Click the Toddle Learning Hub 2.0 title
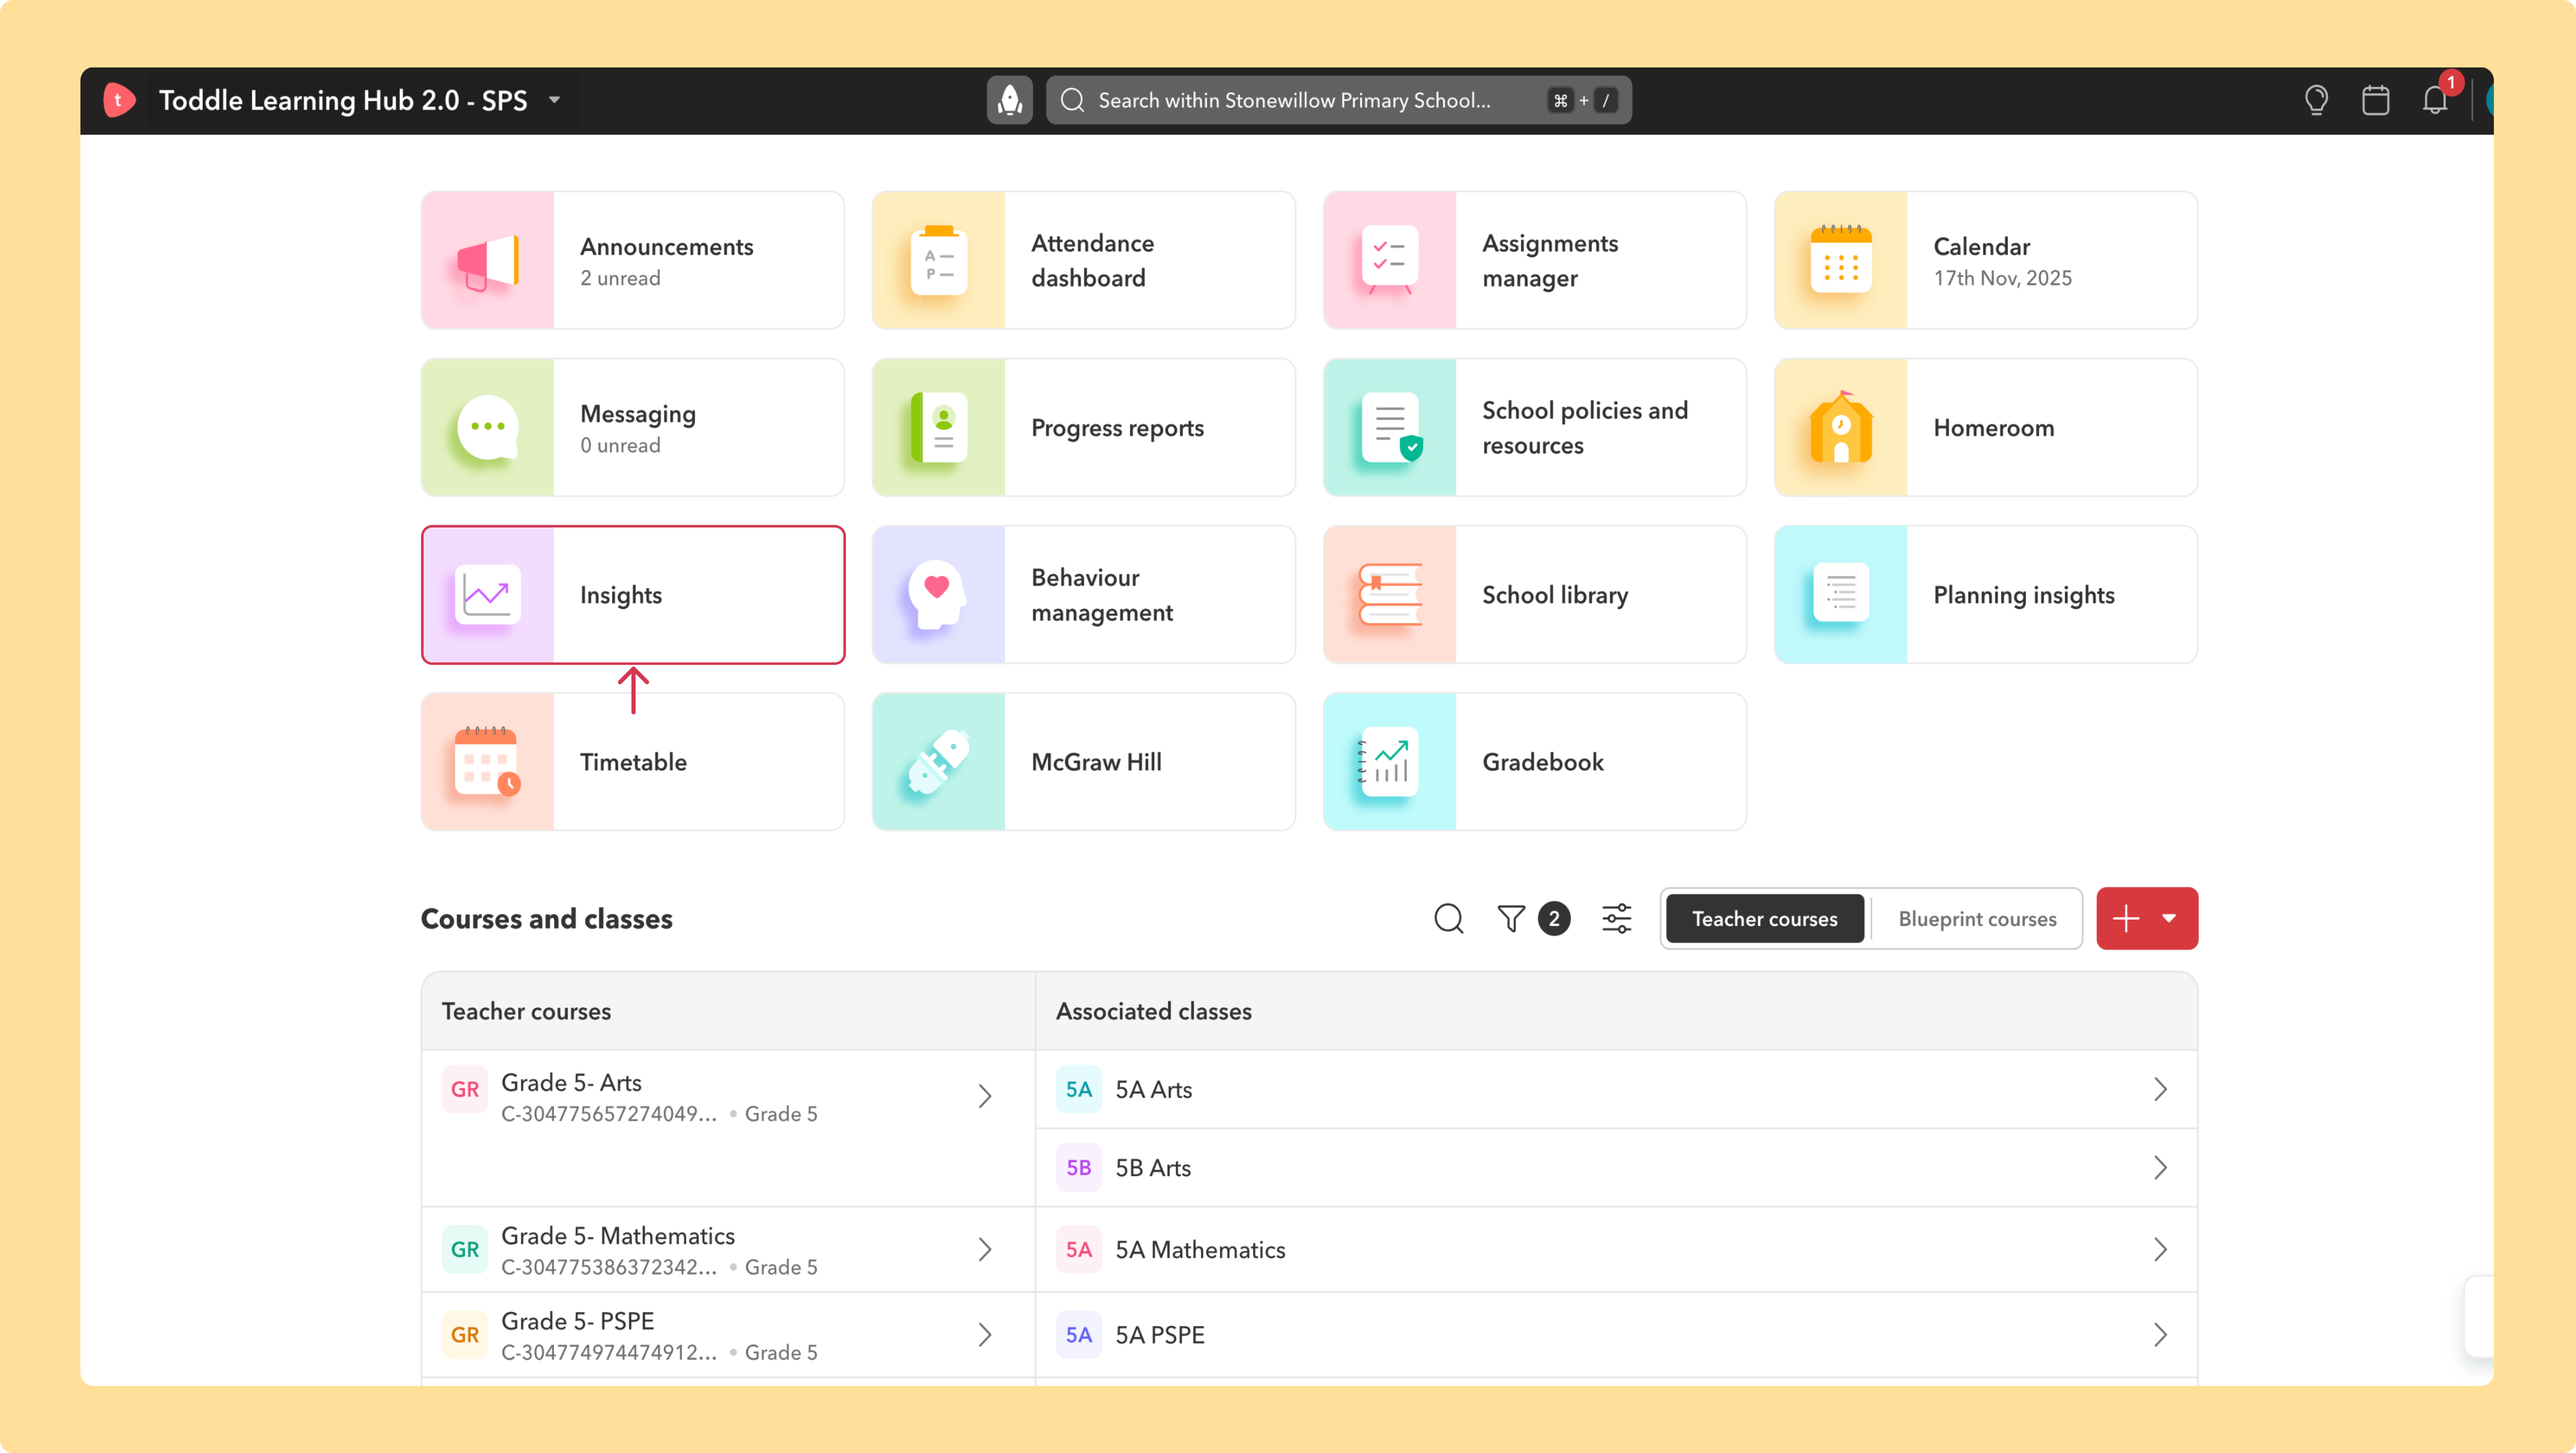 (x=343, y=100)
